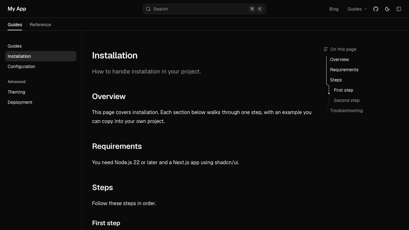This screenshot has height=230, width=409.
Task: Jump to First step in table of contents
Action: pos(343,90)
